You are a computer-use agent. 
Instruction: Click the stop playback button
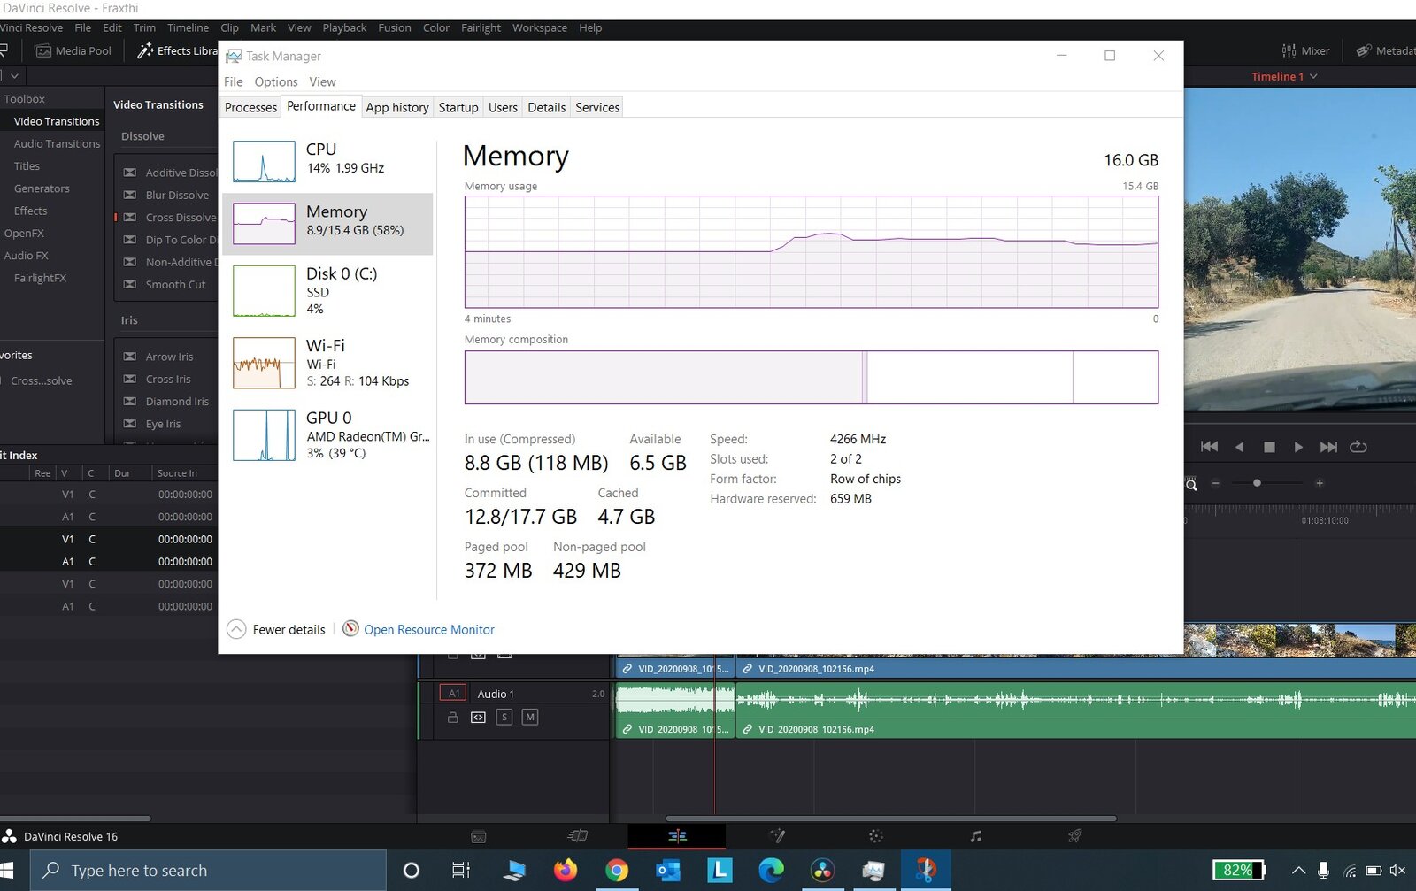tap(1269, 447)
